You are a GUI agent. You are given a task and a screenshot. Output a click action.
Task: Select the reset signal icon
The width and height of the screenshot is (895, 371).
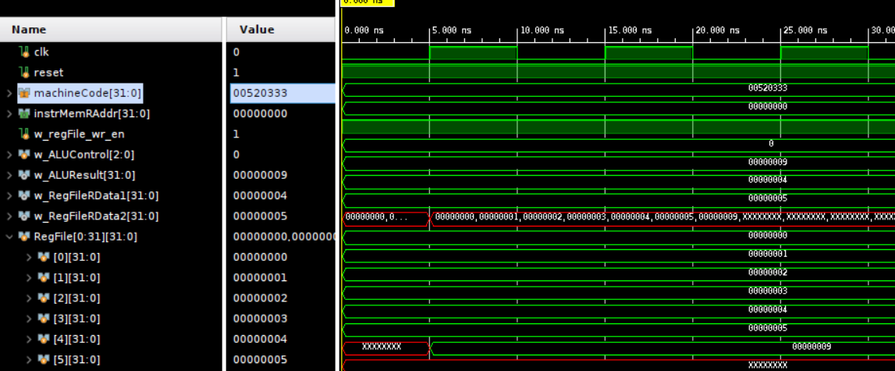24,73
